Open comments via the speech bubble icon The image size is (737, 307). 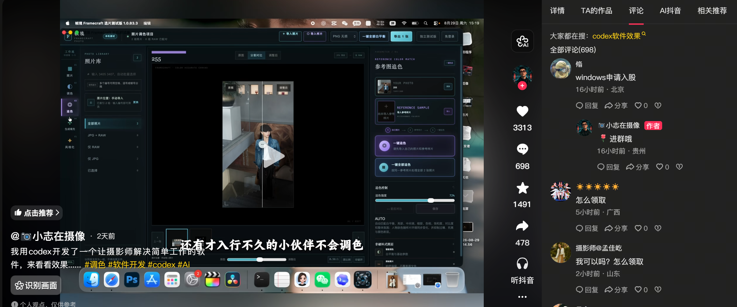(x=522, y=149)
